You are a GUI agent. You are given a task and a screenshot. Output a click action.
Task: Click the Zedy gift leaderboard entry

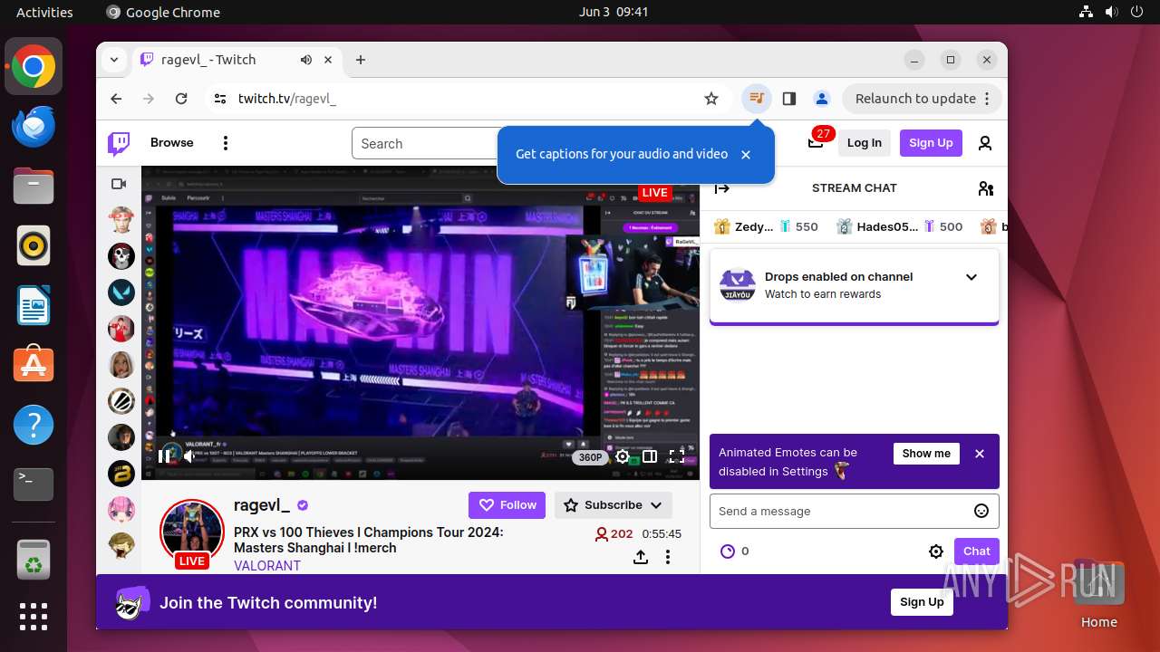pos(766,226)
